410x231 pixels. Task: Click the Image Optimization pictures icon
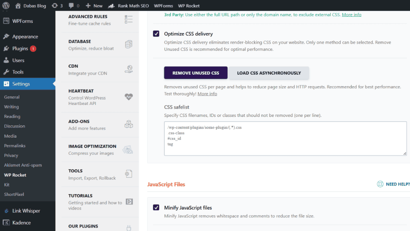pyautogui.click(x=128, y=150)
